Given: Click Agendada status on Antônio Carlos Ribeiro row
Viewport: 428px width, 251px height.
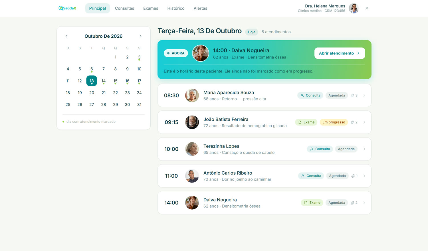Looking at the screenshot, I should point(337,176).
